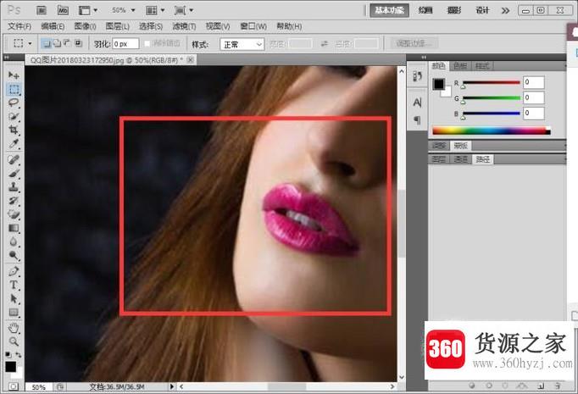Select the Clone Stamp tool
This screenshot has height=394, width=578.
click(14, 187)
